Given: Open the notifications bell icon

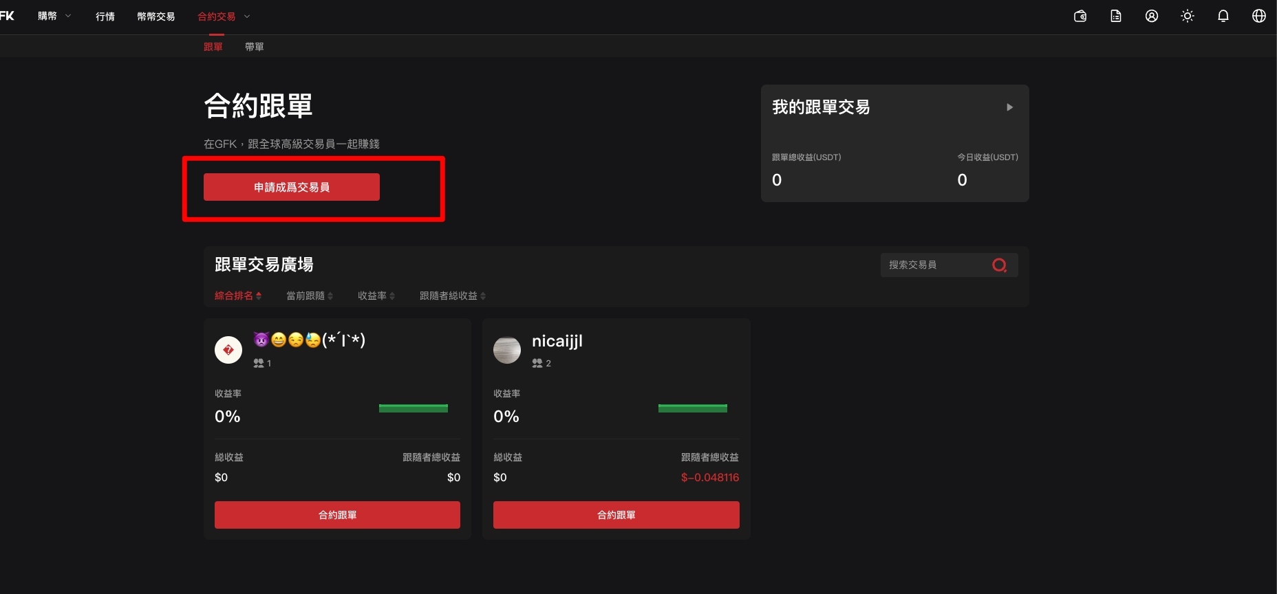Looking at the screenshot, I should (x=1223, y=16).
